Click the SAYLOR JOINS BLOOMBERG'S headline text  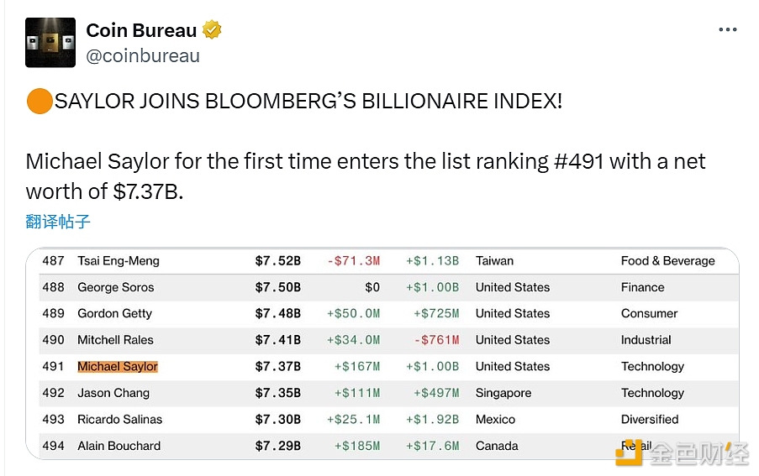(308, 102)
